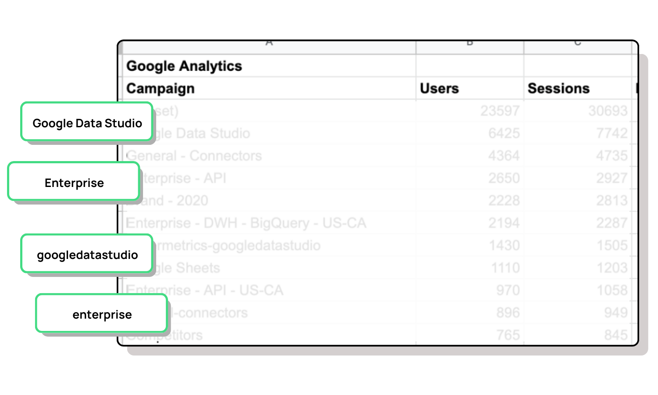
Task: Click the Sessions cell showing 1505
Action: [x=612, y=245]
